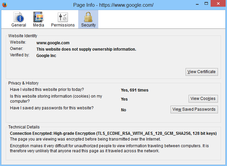Click the Page Info title bar text
Viewport: 227px width, 166px height.
113,5
